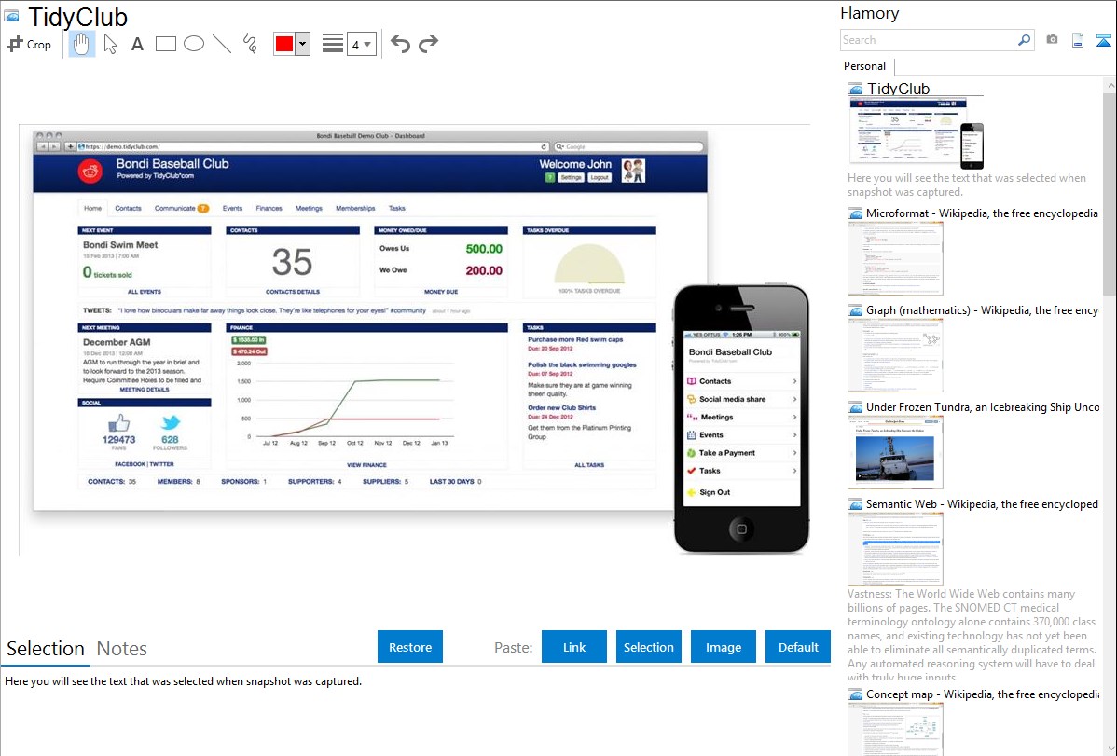Click the Flamory search field
Image resolution: width=1117 pixels, height=756 pixels.
coord(928,40)
